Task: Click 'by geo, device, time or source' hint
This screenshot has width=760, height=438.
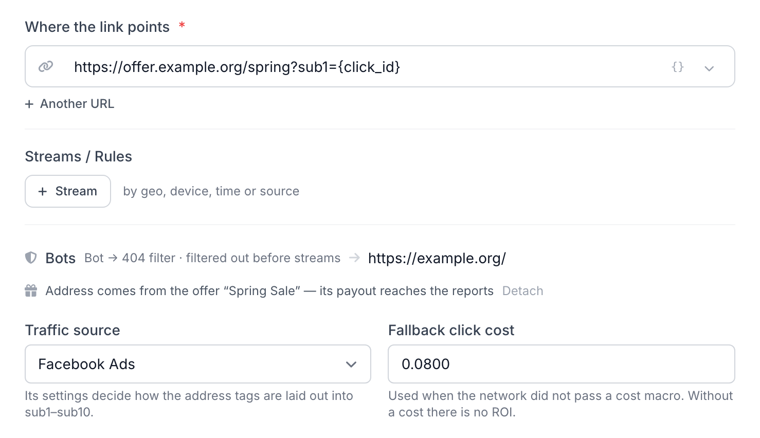Action: pyautogui.click(x=211, y=191)
